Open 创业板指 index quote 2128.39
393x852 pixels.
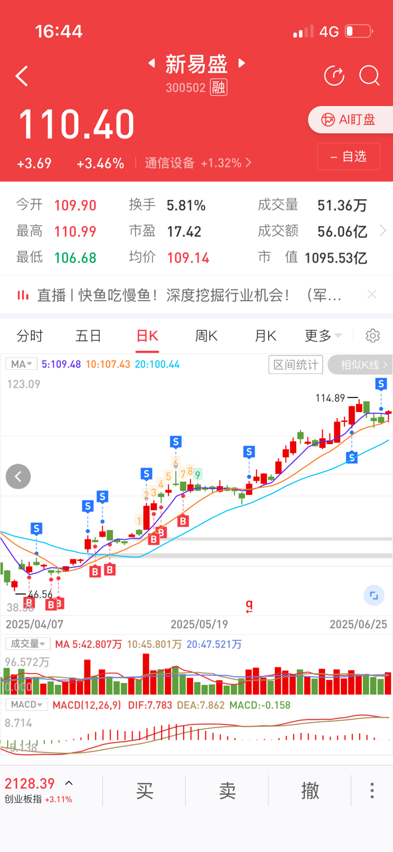(x=30, y=784)
